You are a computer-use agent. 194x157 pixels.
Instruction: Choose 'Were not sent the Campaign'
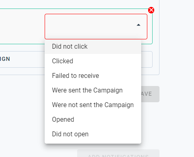pos(93,105)
